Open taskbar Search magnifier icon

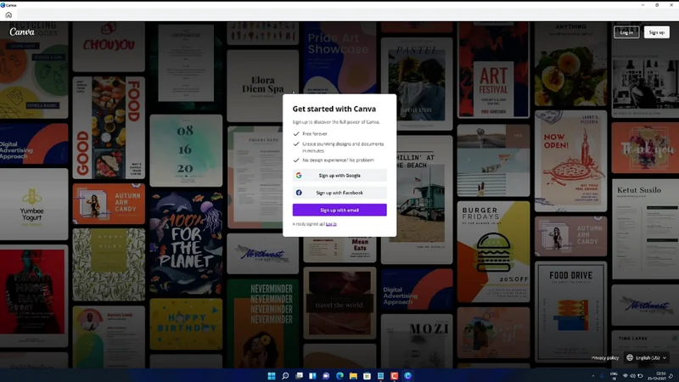point(285,375)
